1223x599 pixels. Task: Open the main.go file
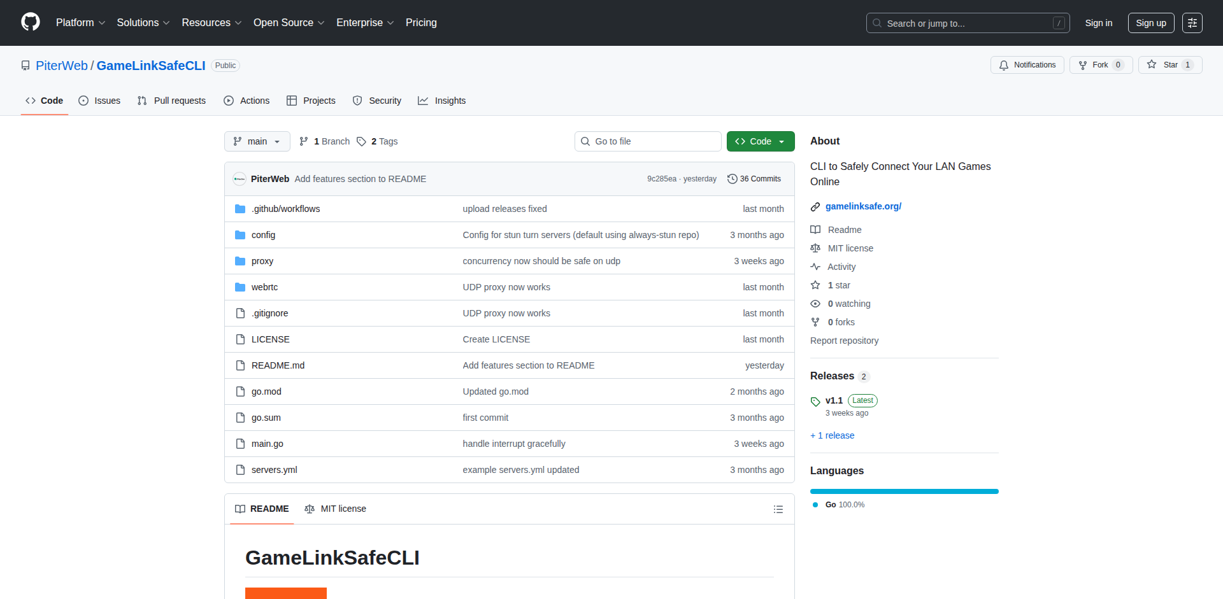click(x=267, y=444)
